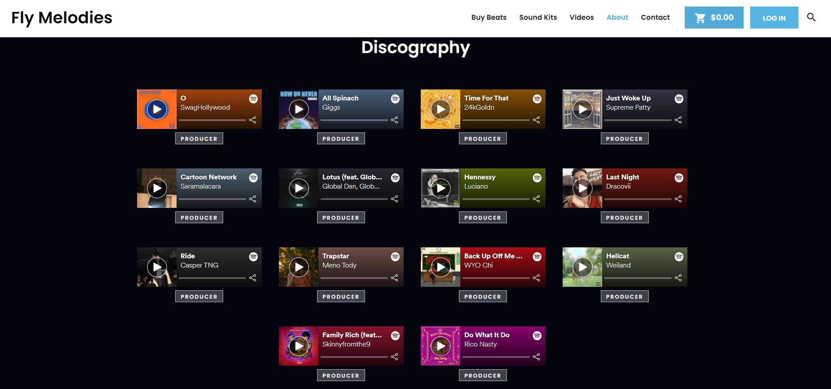Share the Ride track
831x389 pixels.
253,278
